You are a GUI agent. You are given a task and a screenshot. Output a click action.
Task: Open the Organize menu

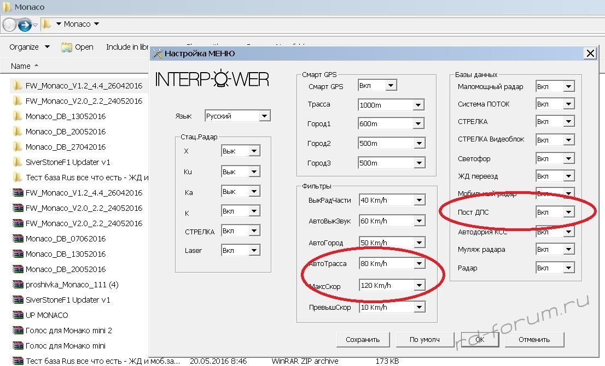(30, 47)
